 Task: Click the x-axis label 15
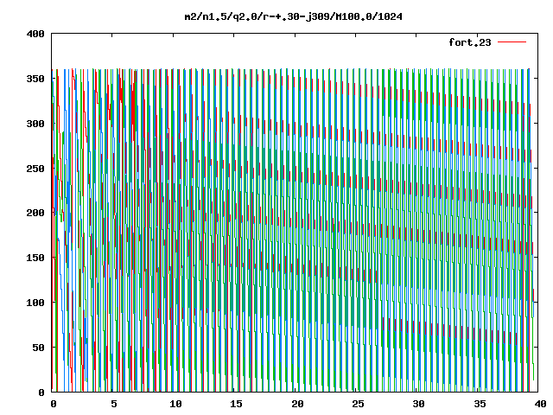pyautogui.click(x=236, y=404)
